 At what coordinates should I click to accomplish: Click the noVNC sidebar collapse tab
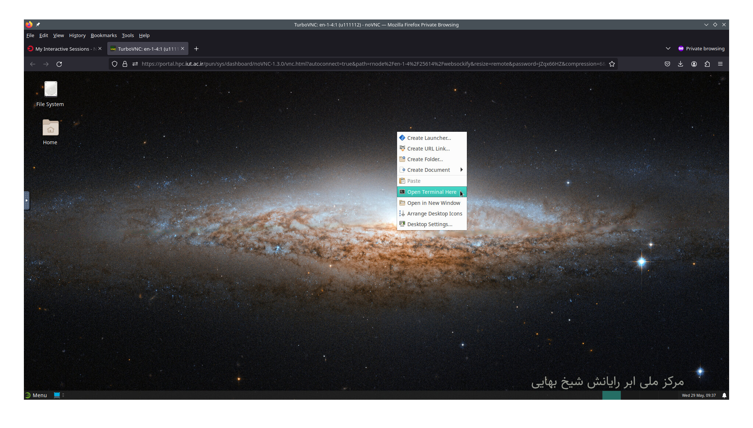point(26,200)
